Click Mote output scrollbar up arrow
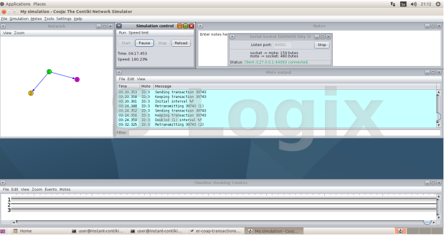Image resolution: width=444 pixels, height=235 pixels. [439, 92]
